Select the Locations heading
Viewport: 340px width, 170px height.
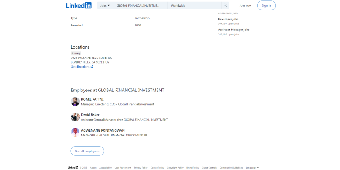pyautogui.click(x=80, y=47)
